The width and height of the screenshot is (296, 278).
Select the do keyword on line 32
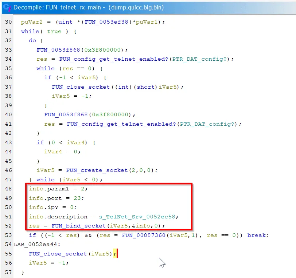(32, 40)
